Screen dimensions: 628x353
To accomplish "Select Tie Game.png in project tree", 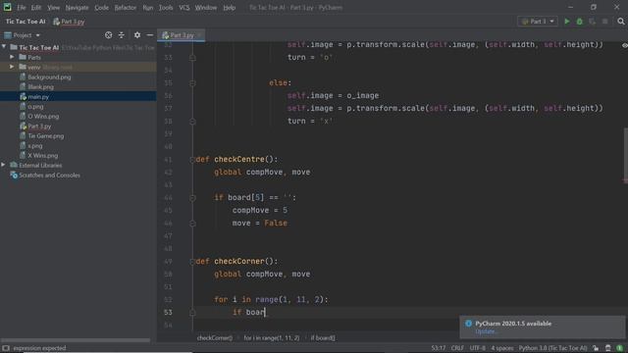I will [46, 135].
